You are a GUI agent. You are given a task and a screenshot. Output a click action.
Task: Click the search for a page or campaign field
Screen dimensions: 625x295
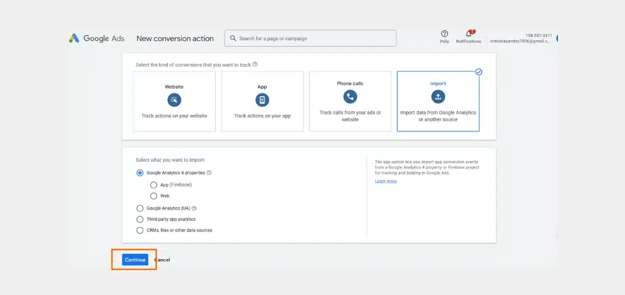(310, 39)
